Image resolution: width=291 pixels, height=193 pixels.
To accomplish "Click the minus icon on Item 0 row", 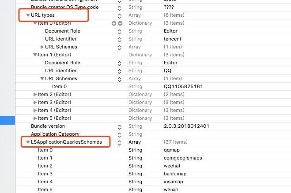I will pos(120,23).
